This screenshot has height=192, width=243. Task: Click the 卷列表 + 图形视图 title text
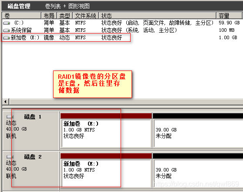click(x=67, y=7)
